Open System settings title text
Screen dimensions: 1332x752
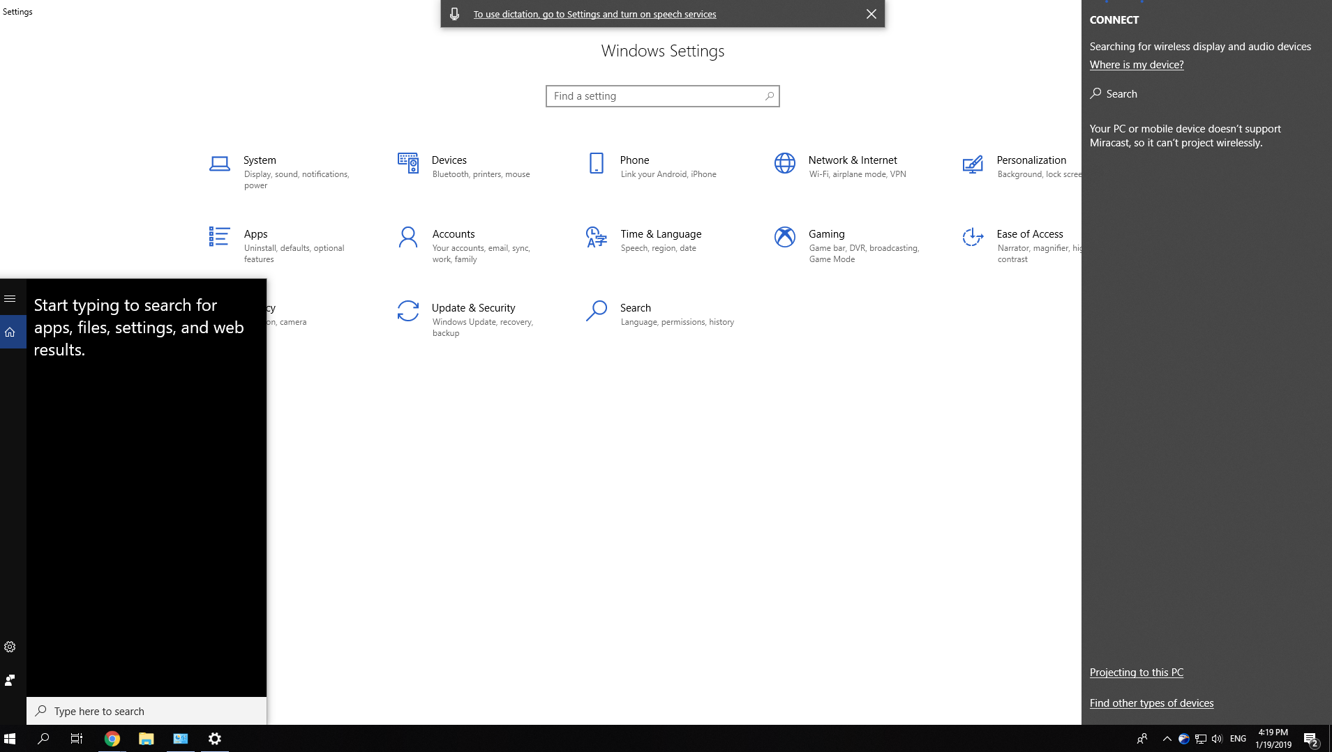pos(260,160)
